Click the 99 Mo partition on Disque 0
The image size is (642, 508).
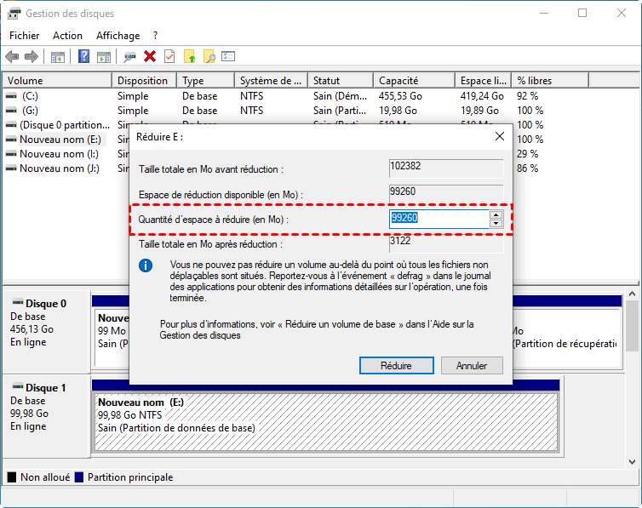coord(112,338)
